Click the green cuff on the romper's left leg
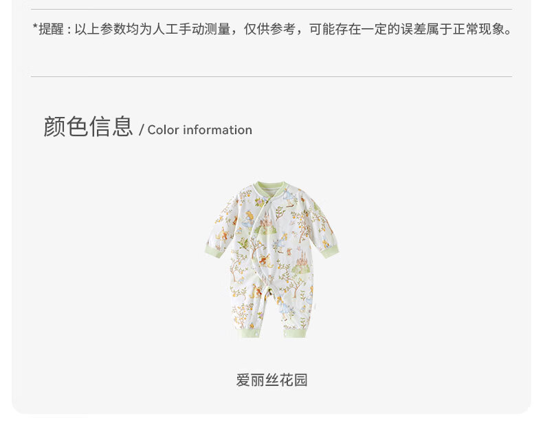This screenshot has width=543, height=421. pyautogui.click(x=249, y=334)
